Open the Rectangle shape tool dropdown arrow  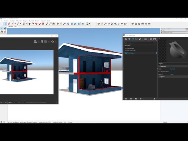[x=26, y=23]
